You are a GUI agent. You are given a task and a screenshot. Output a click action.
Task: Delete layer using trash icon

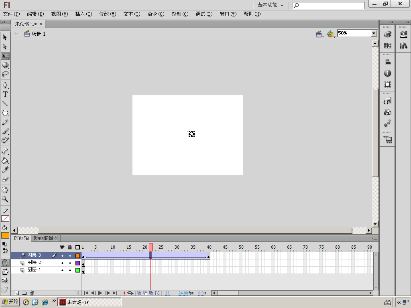[32, 293]
